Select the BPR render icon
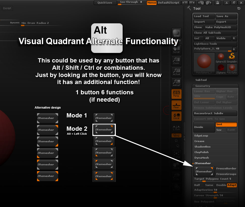The image size is (245, 207). (176, 33)
